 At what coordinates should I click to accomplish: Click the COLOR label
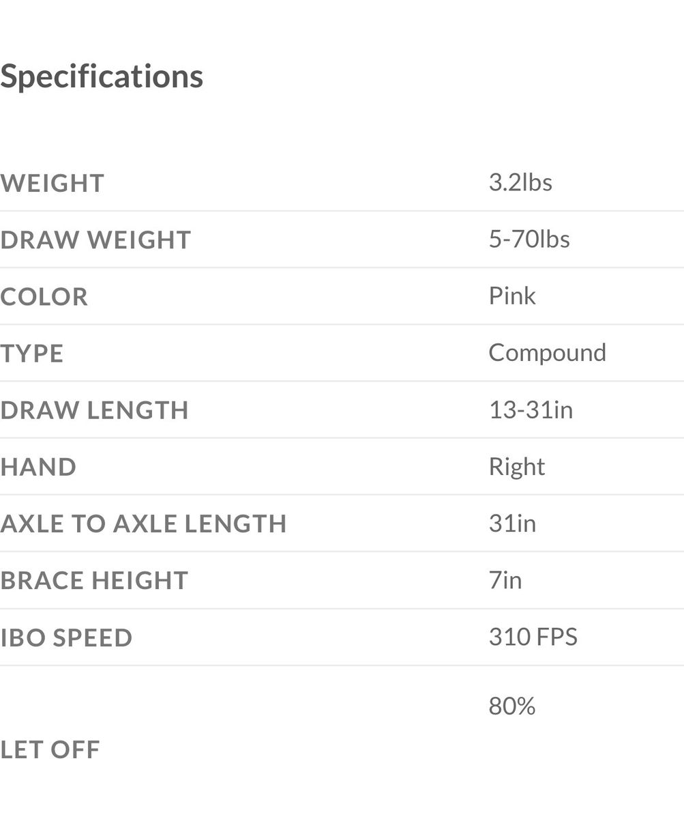pyautogui.click(x=44, y=297)
